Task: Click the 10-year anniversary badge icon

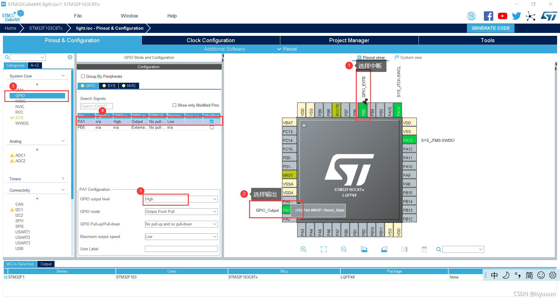Action: click(471, 16)
